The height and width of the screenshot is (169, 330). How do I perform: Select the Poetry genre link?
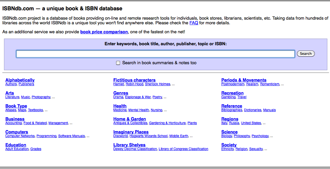click(157, 97)
